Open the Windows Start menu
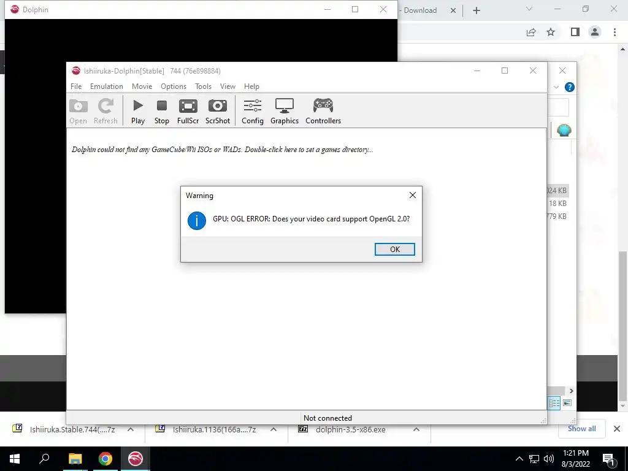 point(15,459)
